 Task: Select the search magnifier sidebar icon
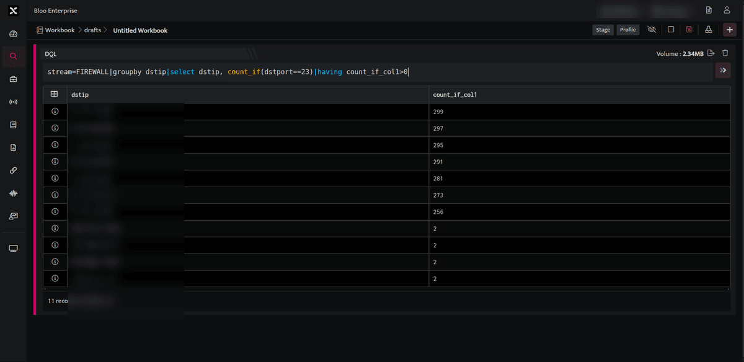(x=13, y=56)
